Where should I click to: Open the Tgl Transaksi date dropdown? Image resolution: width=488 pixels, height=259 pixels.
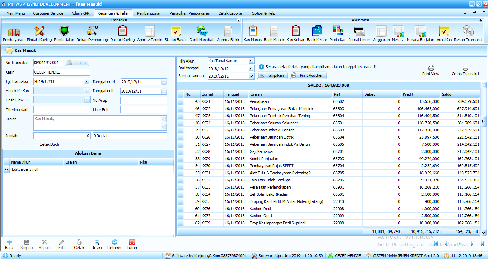(x=87, y=82)
